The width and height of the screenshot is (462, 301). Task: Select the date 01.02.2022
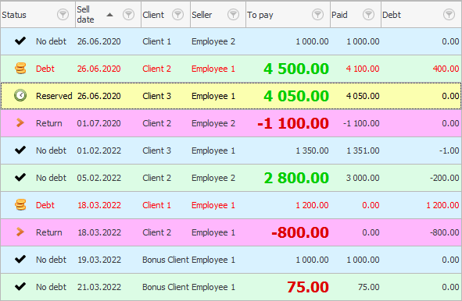98,150
